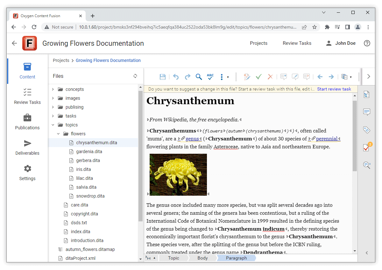This screenshot has height=270, width=382.
Task: Open snowdrop.dita file
Action: [x=90, y=196]
